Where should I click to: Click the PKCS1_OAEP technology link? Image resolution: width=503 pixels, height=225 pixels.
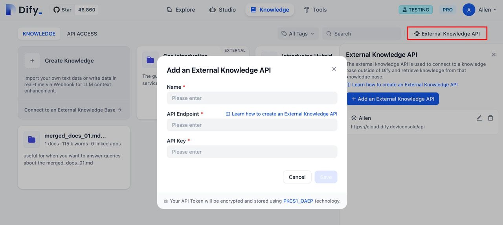pos(298,201)
